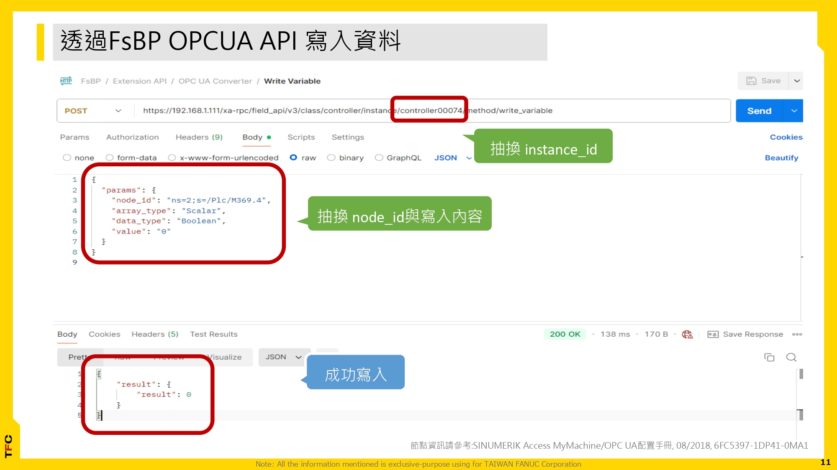
Task: Copy the response body with copy icon
Action: click(769, 357)
